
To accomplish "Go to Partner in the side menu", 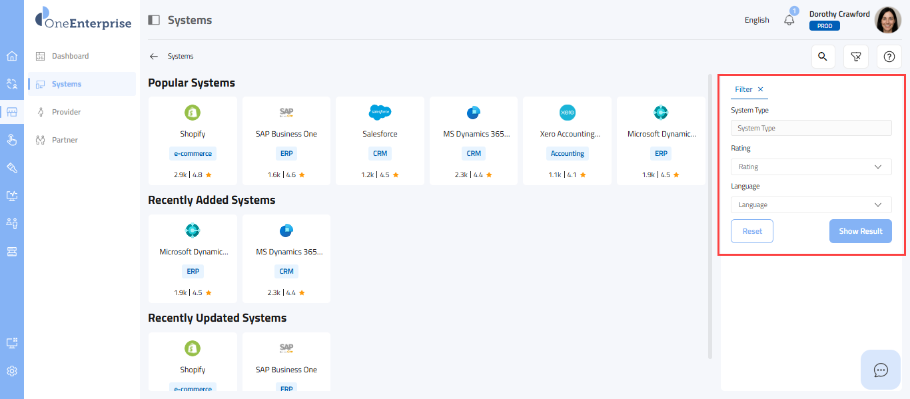I will [x=65, y=140].
